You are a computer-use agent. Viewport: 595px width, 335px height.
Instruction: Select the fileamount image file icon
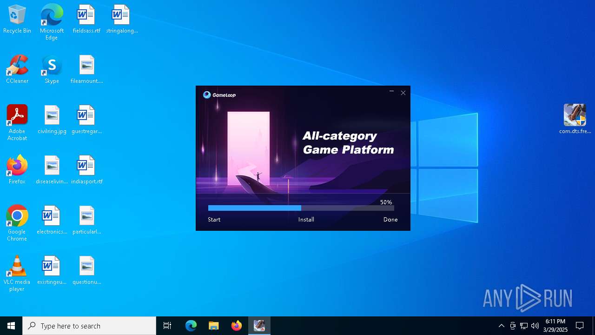point(86,69)
